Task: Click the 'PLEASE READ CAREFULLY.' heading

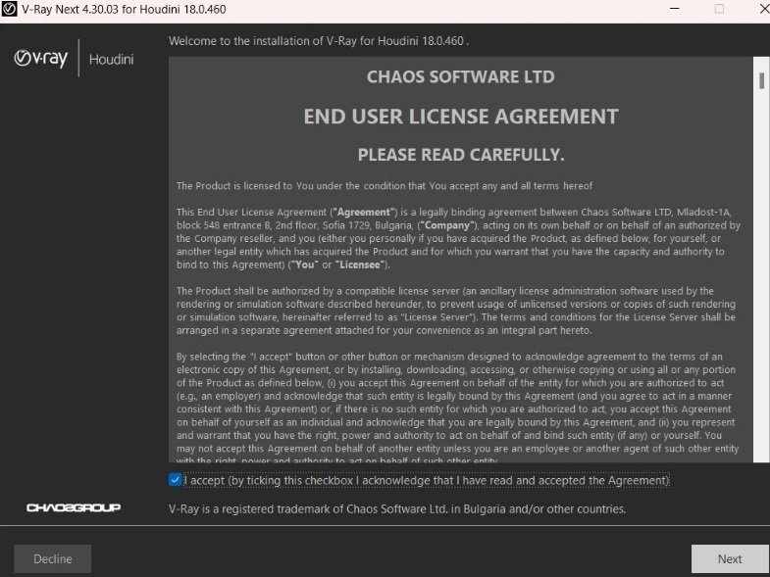Action: [x=460, y=155]
